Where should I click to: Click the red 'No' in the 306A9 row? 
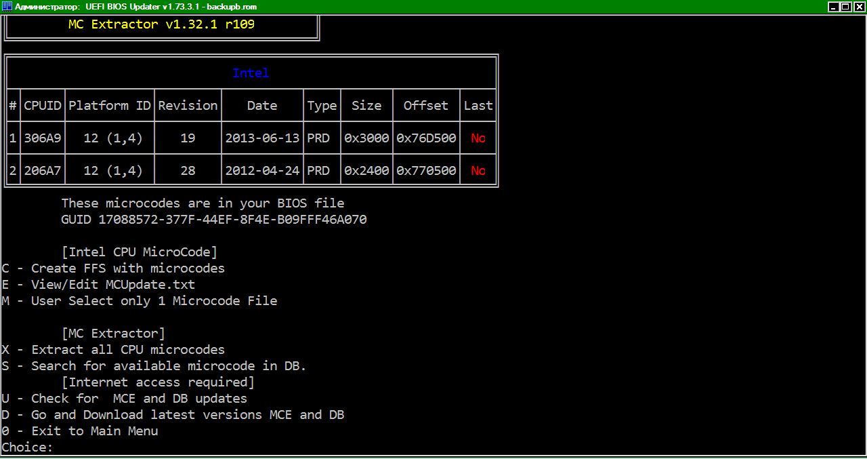478,138
